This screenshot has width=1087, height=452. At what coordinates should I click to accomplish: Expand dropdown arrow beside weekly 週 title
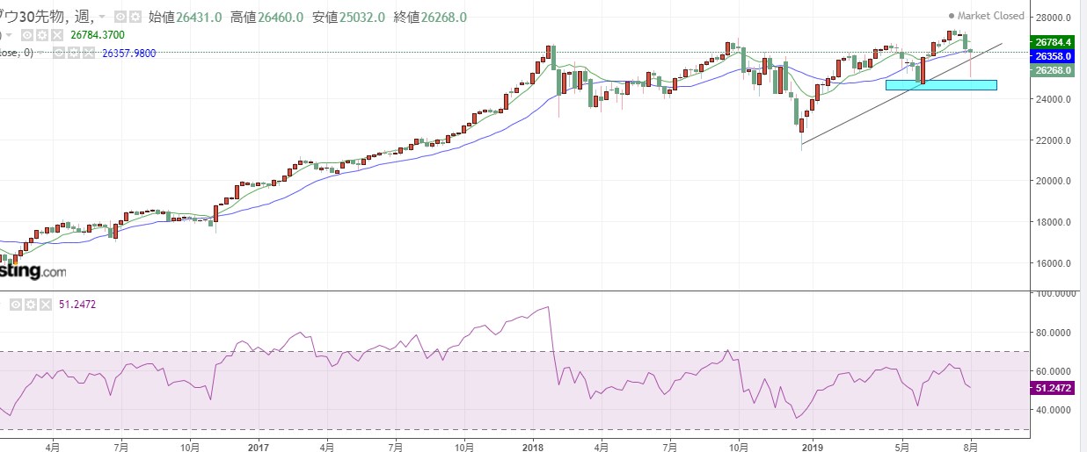pyautogui.click(x=103, y=17)
